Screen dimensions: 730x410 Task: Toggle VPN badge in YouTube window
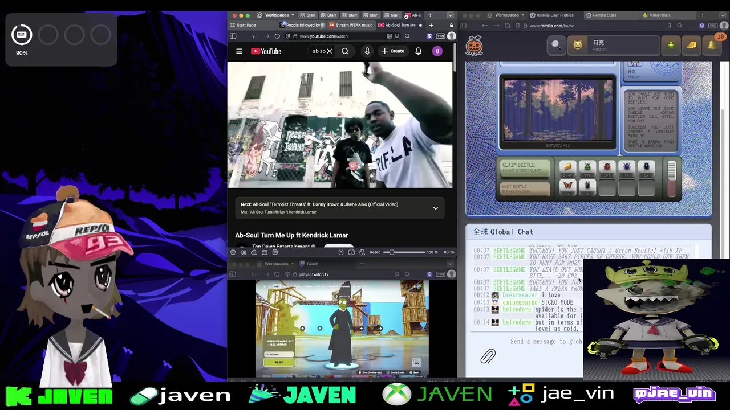pos(440,36)
